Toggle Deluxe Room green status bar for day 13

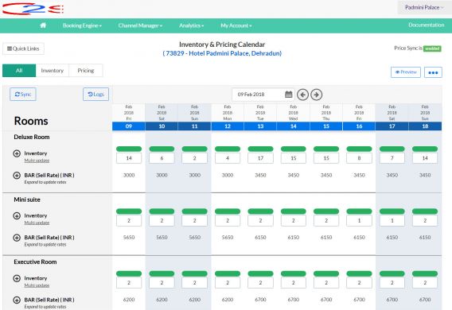(x=260, y=149)
